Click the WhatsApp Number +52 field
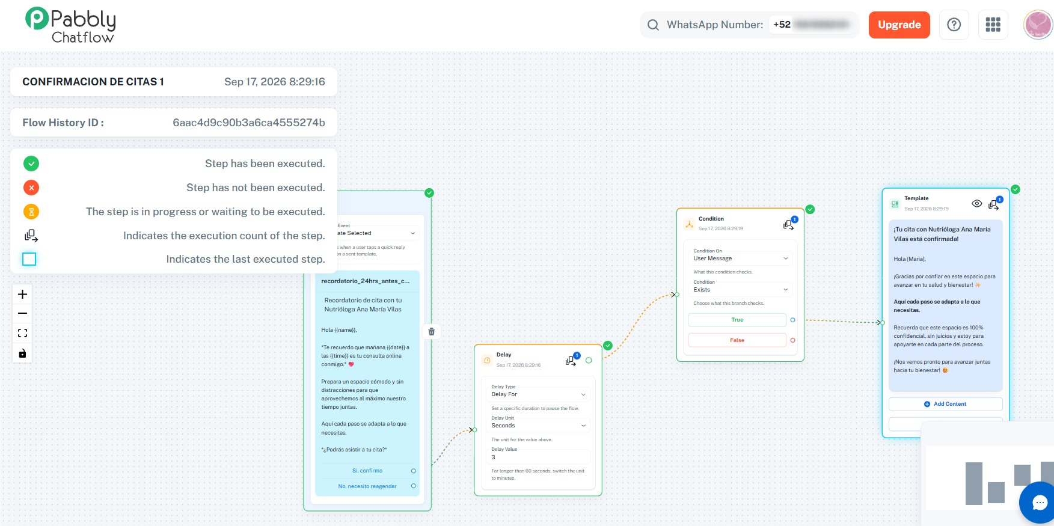This screenshot has width=1054, height=526. (811, 25)
